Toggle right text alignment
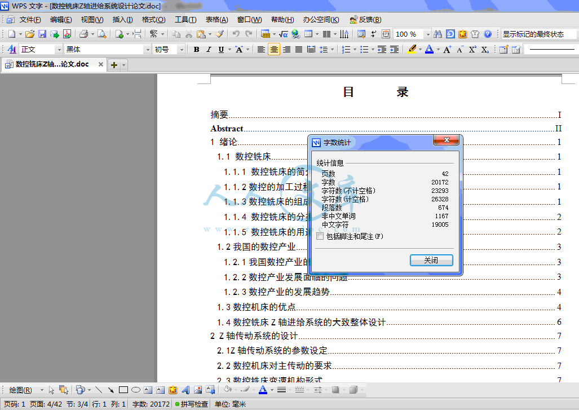The width and height of the screenshot is (579, 410). point(286,50)
